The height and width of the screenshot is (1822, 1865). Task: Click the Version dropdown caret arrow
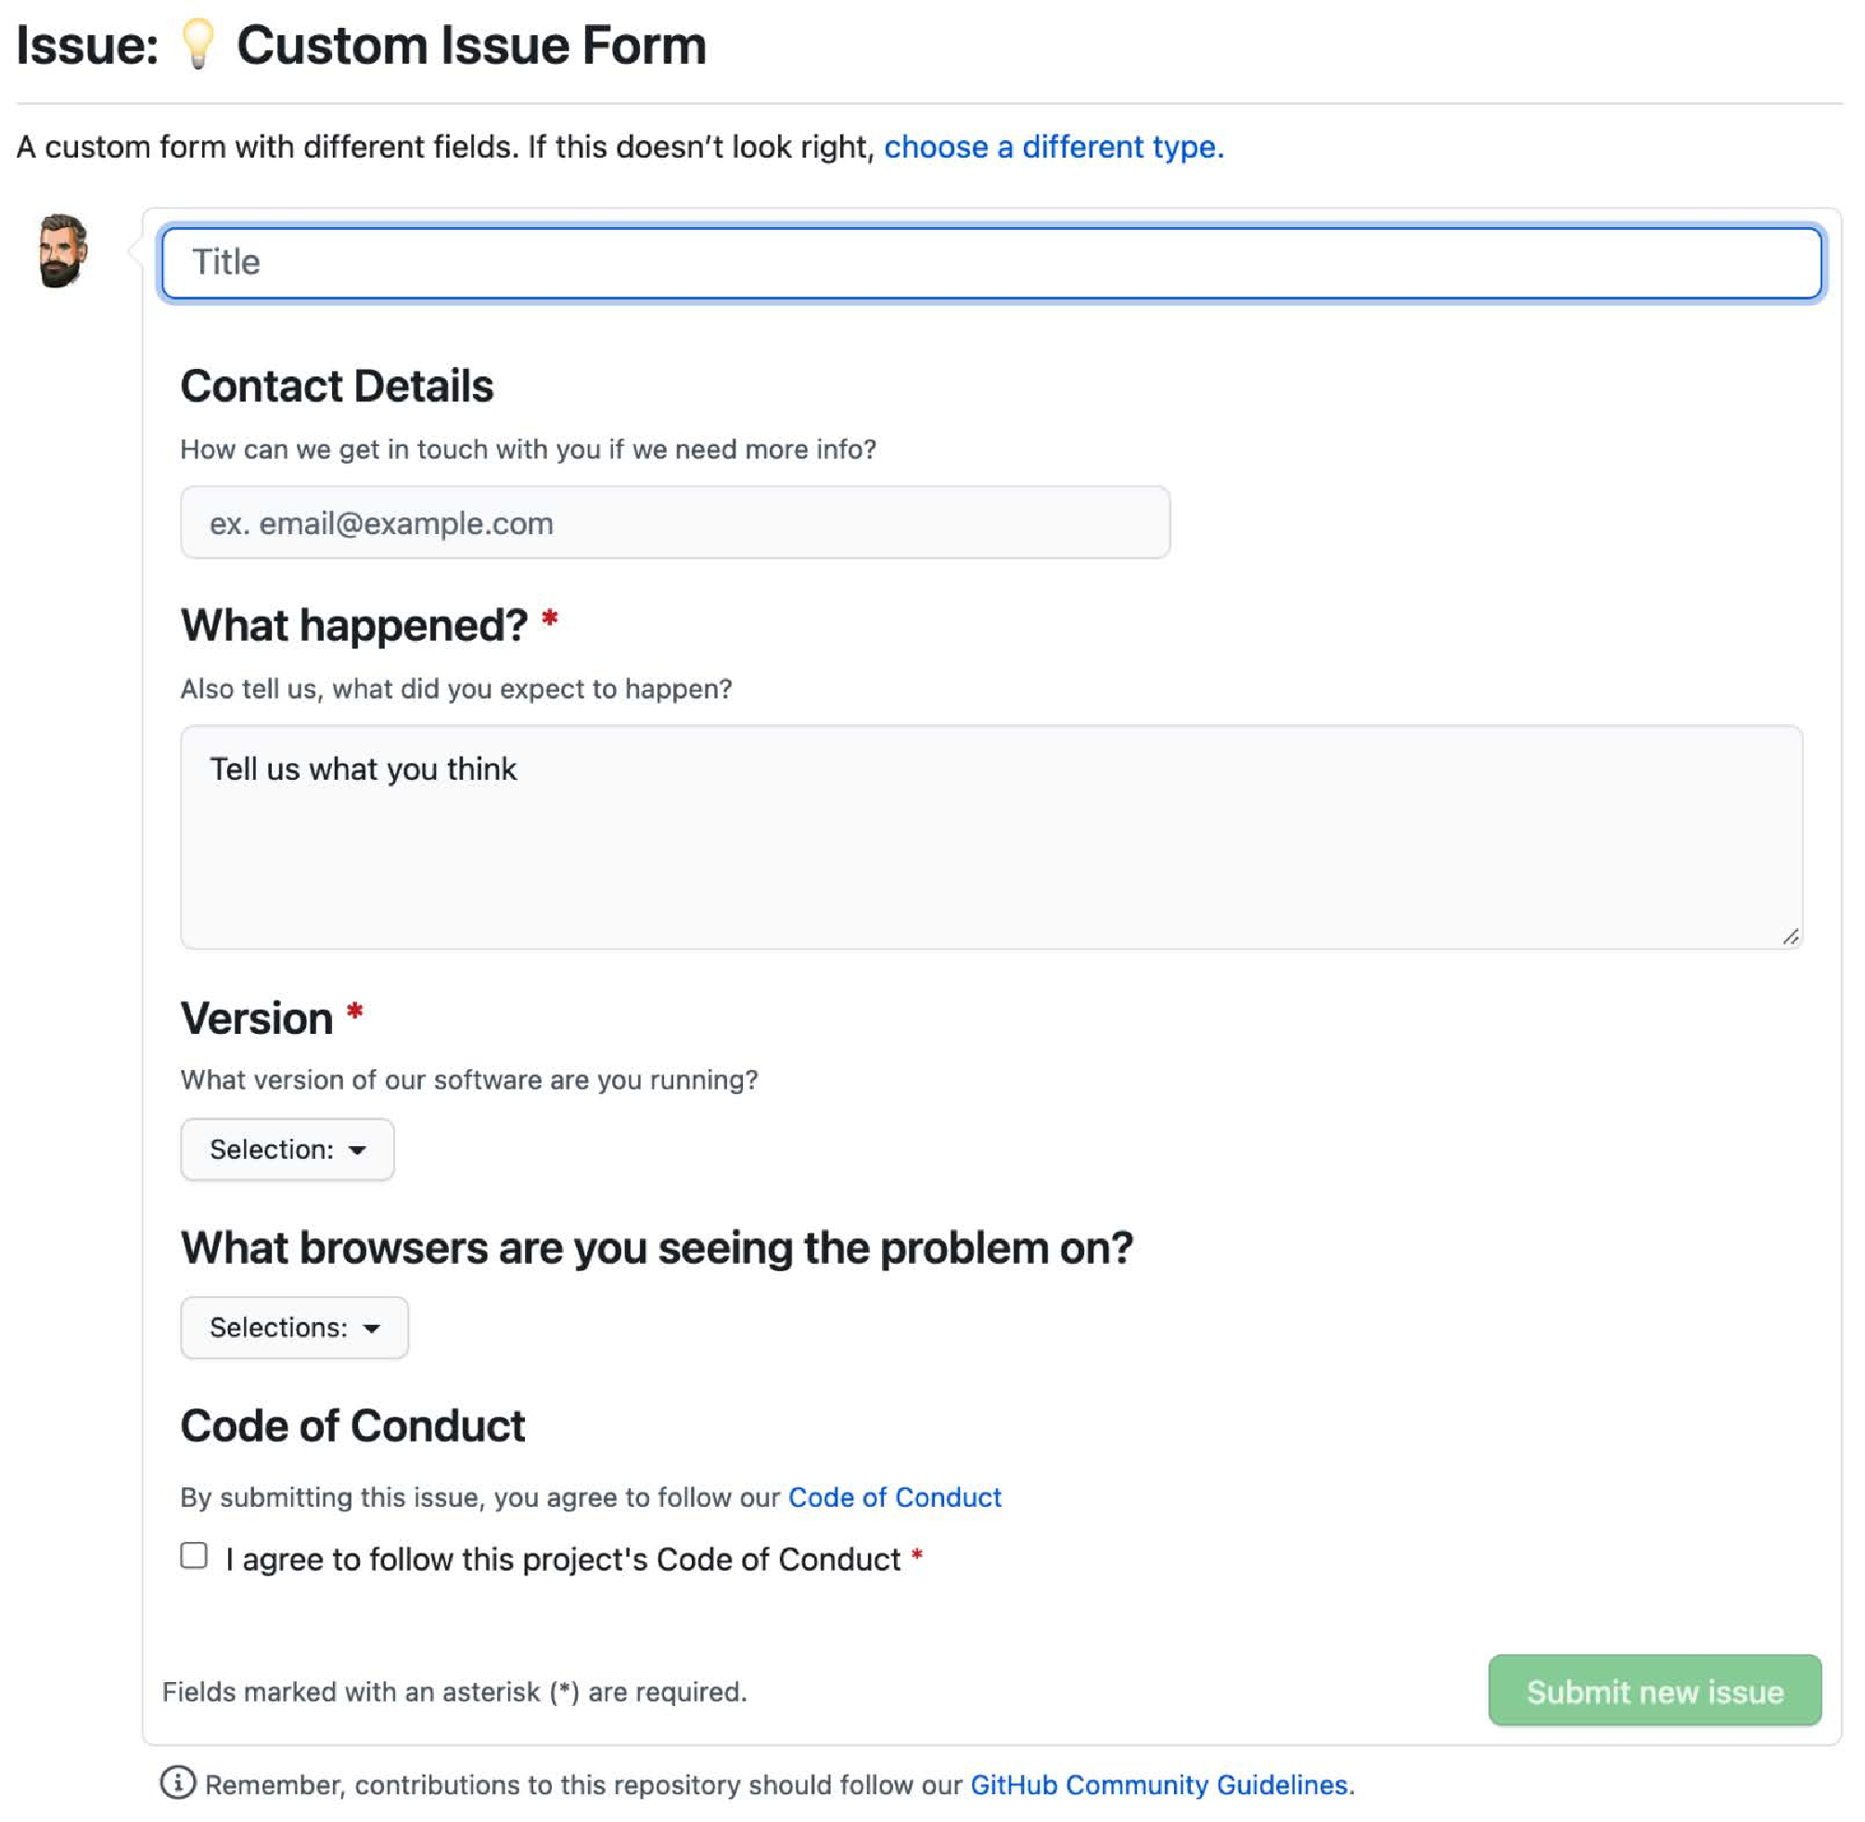tap(358, 1151)
